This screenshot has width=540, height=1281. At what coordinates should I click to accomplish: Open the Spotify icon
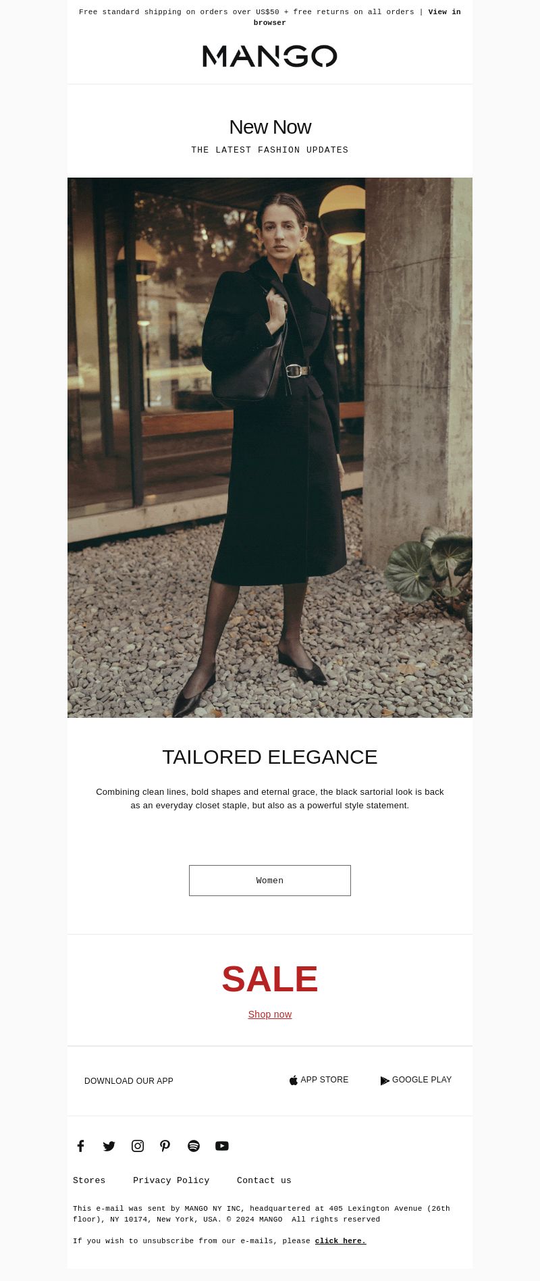tap(194, 1146)
